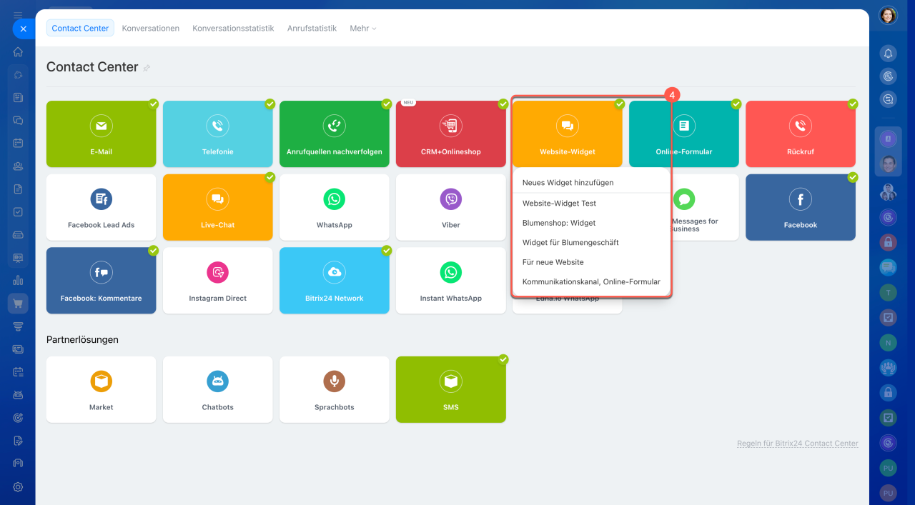Open settings gear in left sidebar
915x505 pixels.
click(18, 487)
